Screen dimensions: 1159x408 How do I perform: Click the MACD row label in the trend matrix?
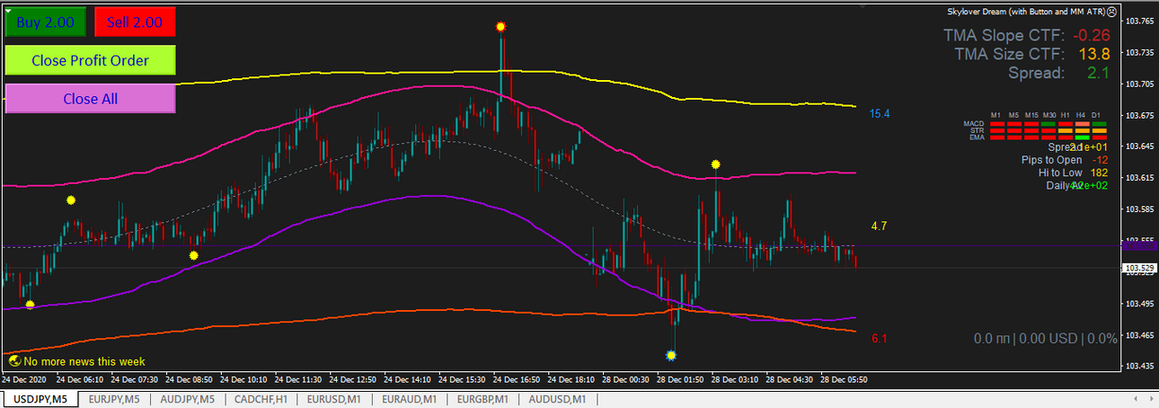pyautogui.click(x=974, y=123)
